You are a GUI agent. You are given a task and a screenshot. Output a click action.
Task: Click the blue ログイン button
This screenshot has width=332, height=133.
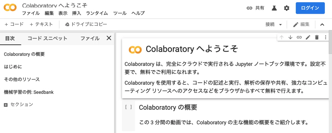point(310,8)
